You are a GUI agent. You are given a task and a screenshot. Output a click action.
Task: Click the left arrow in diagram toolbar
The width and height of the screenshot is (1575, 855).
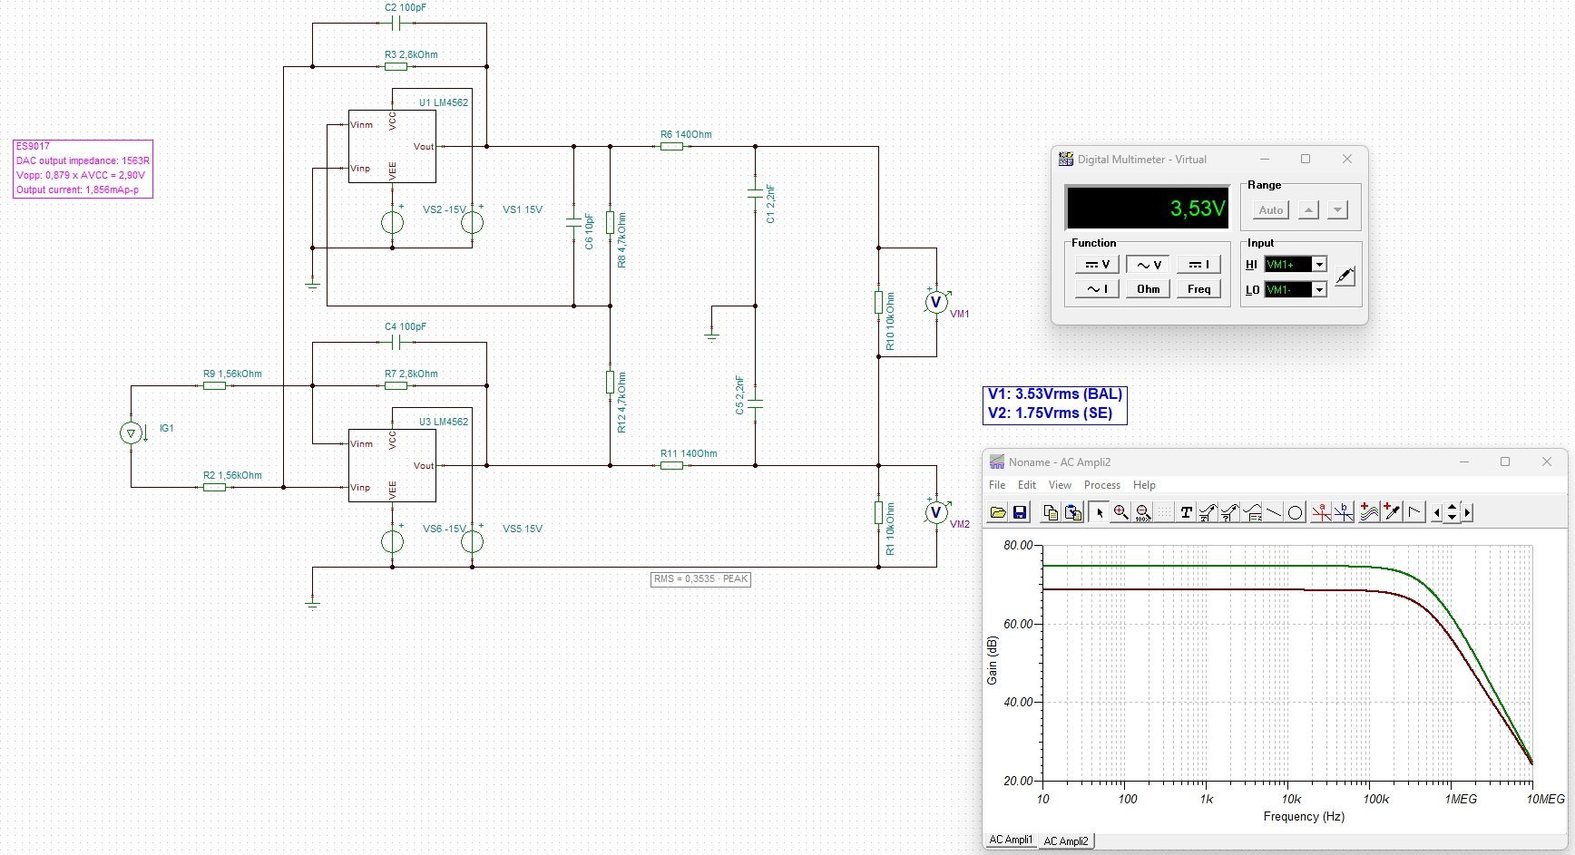tap(1436, 512)
